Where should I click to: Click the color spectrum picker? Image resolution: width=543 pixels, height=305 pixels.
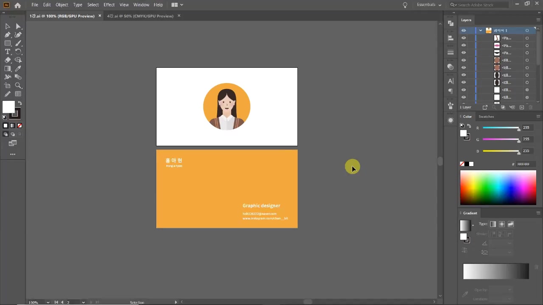(x=498, y=187)
